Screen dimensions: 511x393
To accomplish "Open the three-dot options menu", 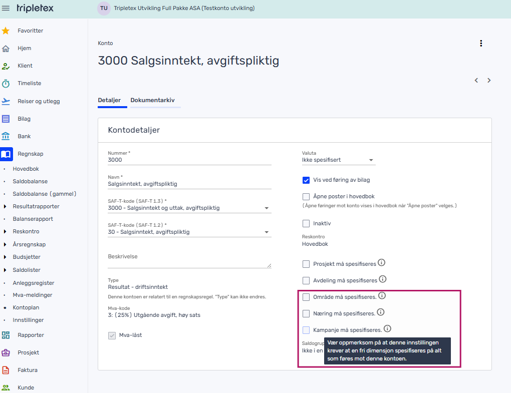I will [481, 44].
